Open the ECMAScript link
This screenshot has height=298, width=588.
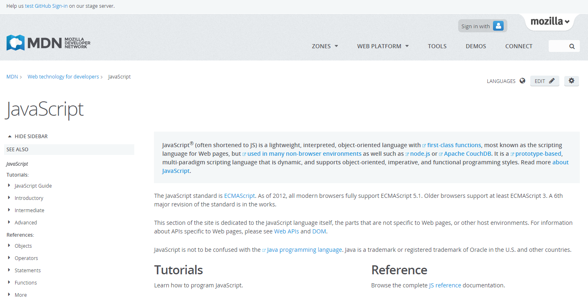[240, 196]
